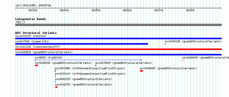Click the nsv4168049 red variant block
This screenshot has width=229, height=97.
[x=36, y=65]
